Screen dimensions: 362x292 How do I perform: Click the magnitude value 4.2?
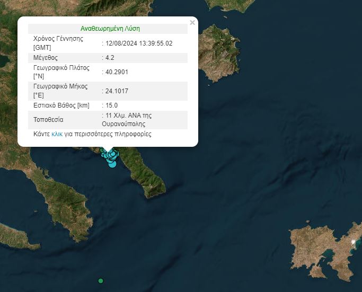click(108, 58)
